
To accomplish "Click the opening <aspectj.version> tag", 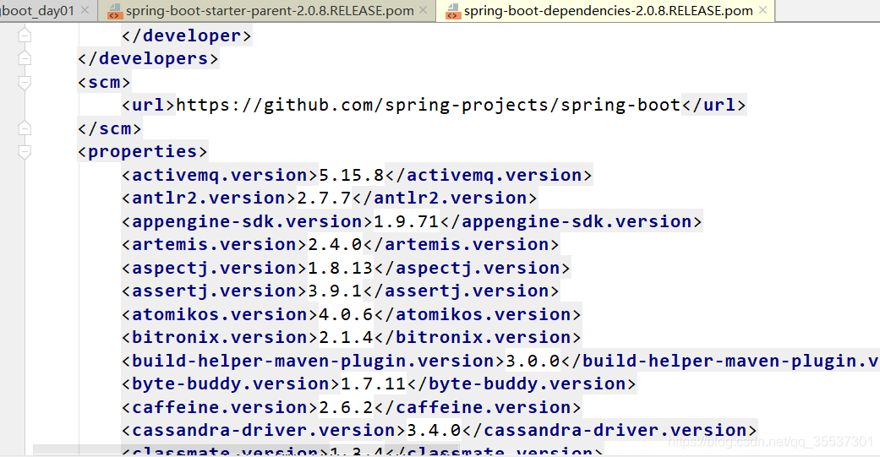I will (215, 269).
